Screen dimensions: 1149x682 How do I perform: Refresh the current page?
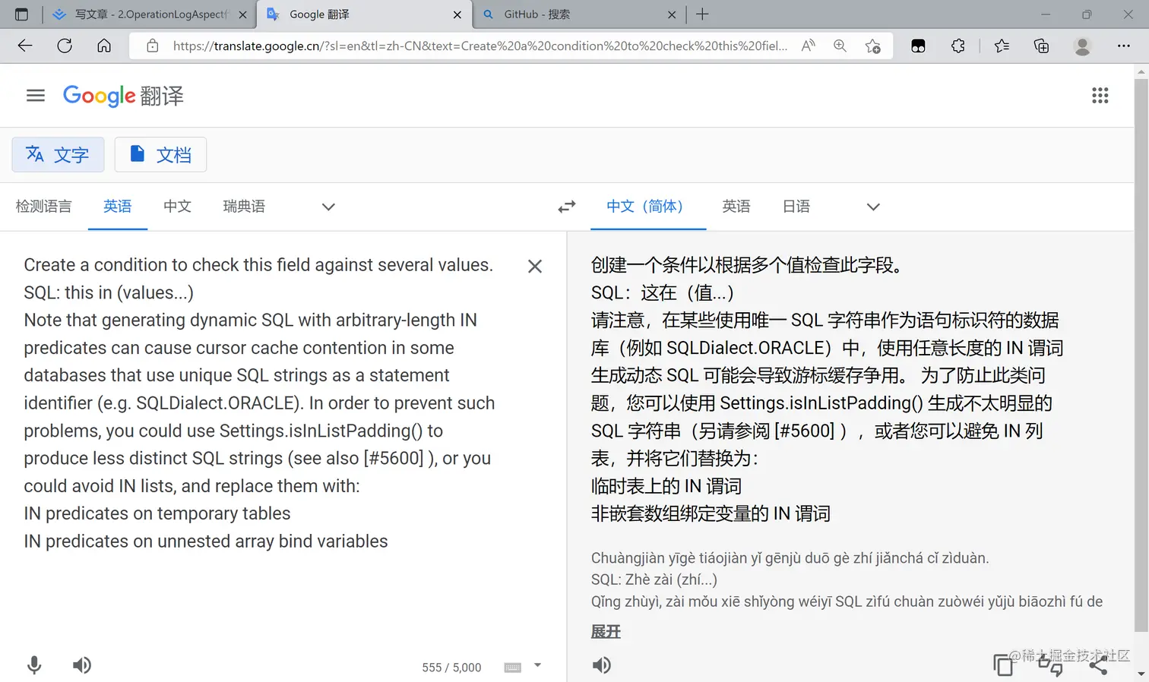tap(65, 46)
